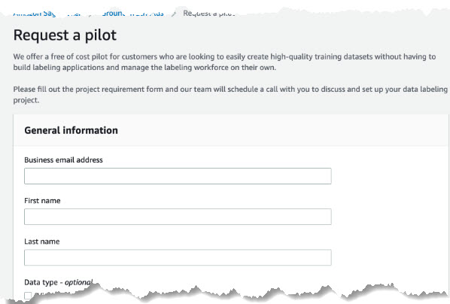Click the project requirement form instruction paragraph
Screen dimensions: 450x304
230,95
